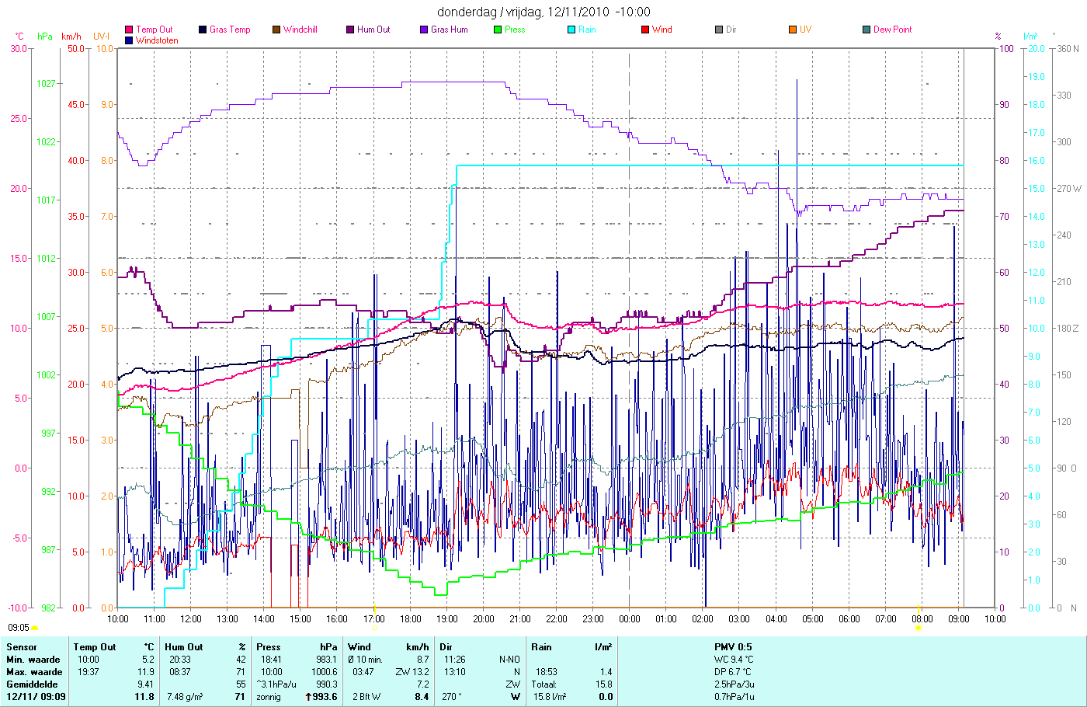This screenshot has height=707, width=1087.
Task: Click the yellow sunrise marker at 08:00
Action: 919,626
